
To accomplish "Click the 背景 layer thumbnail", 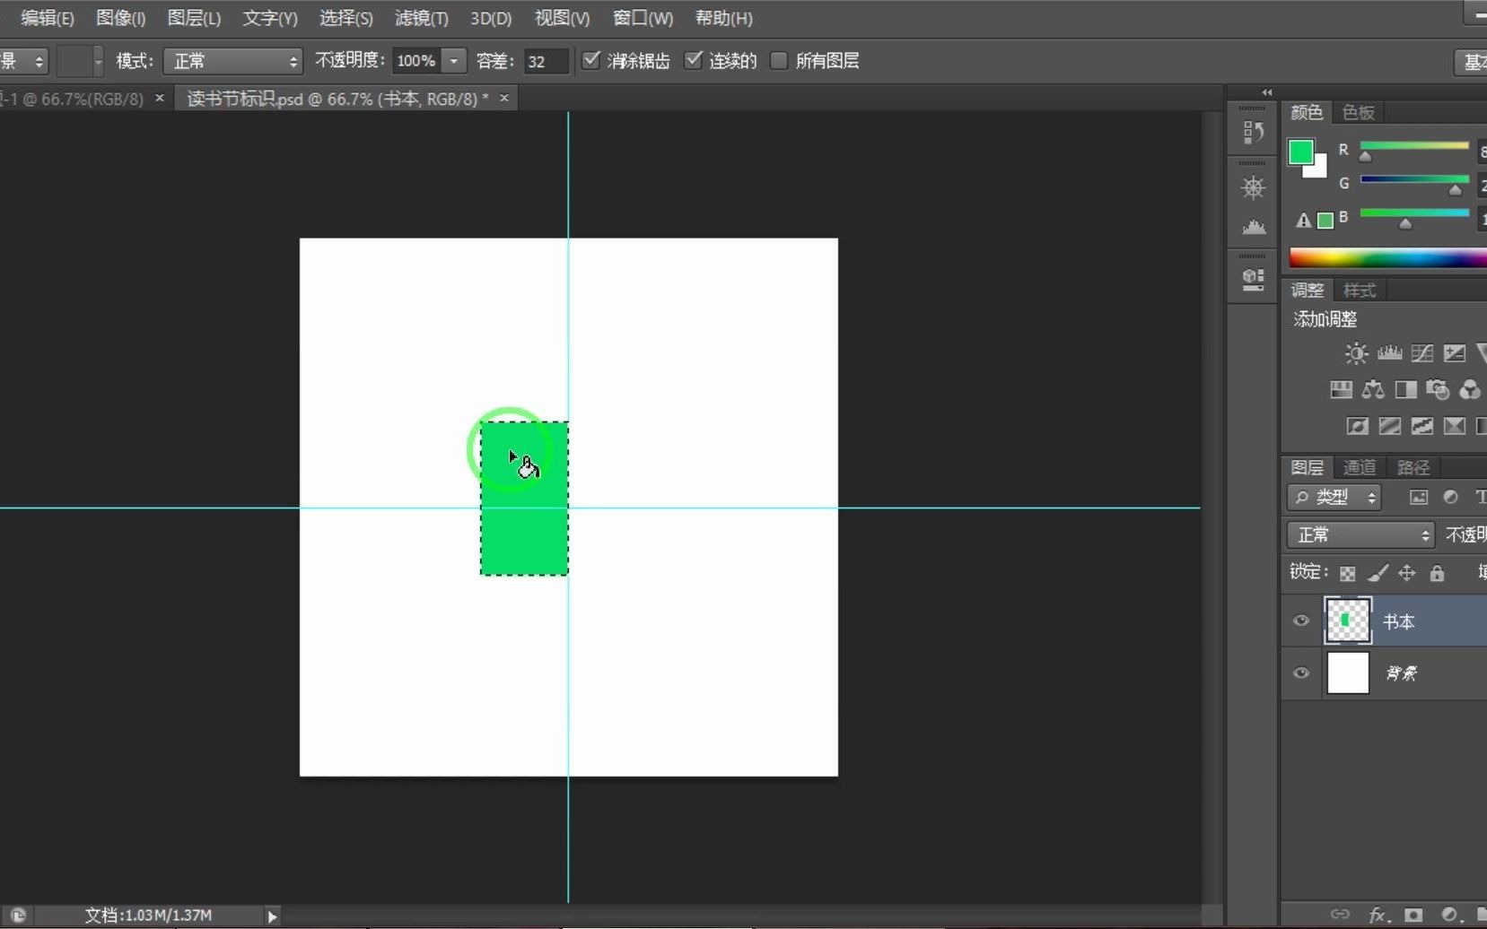I will click(1347, 673).
